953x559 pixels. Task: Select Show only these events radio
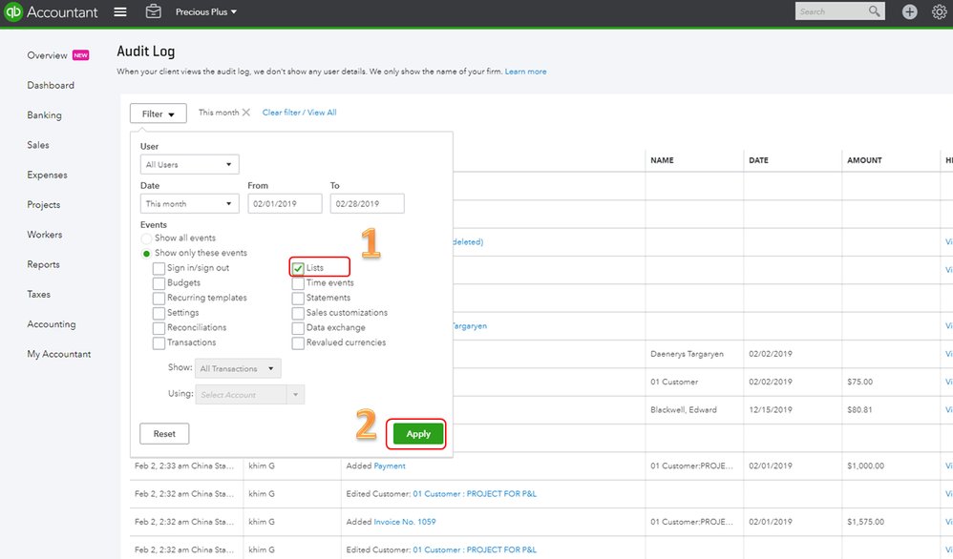click(146, 253)
